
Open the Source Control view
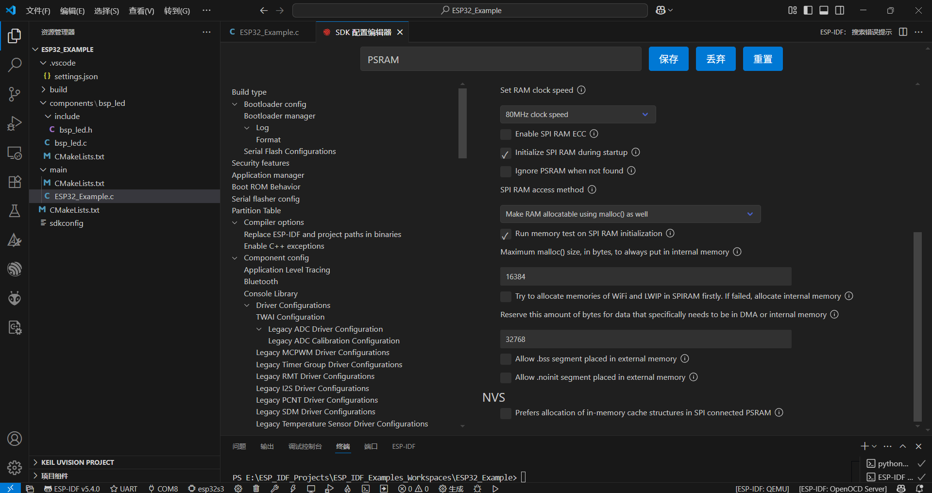(x=15, y=94)
